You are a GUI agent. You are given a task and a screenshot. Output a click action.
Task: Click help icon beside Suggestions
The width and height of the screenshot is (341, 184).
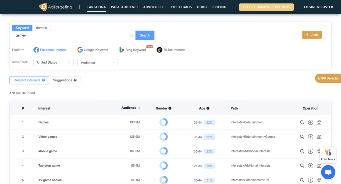(x=75, y=80)
